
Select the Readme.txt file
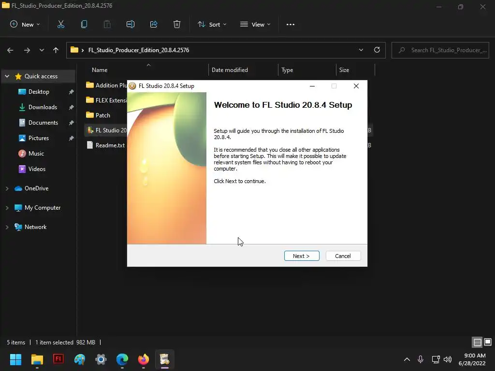[x=106, y=145]
